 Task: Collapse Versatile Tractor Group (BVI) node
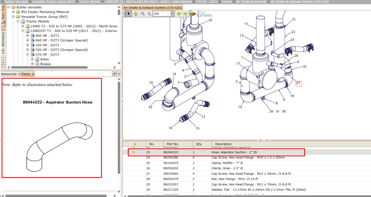tap(13, 17)
